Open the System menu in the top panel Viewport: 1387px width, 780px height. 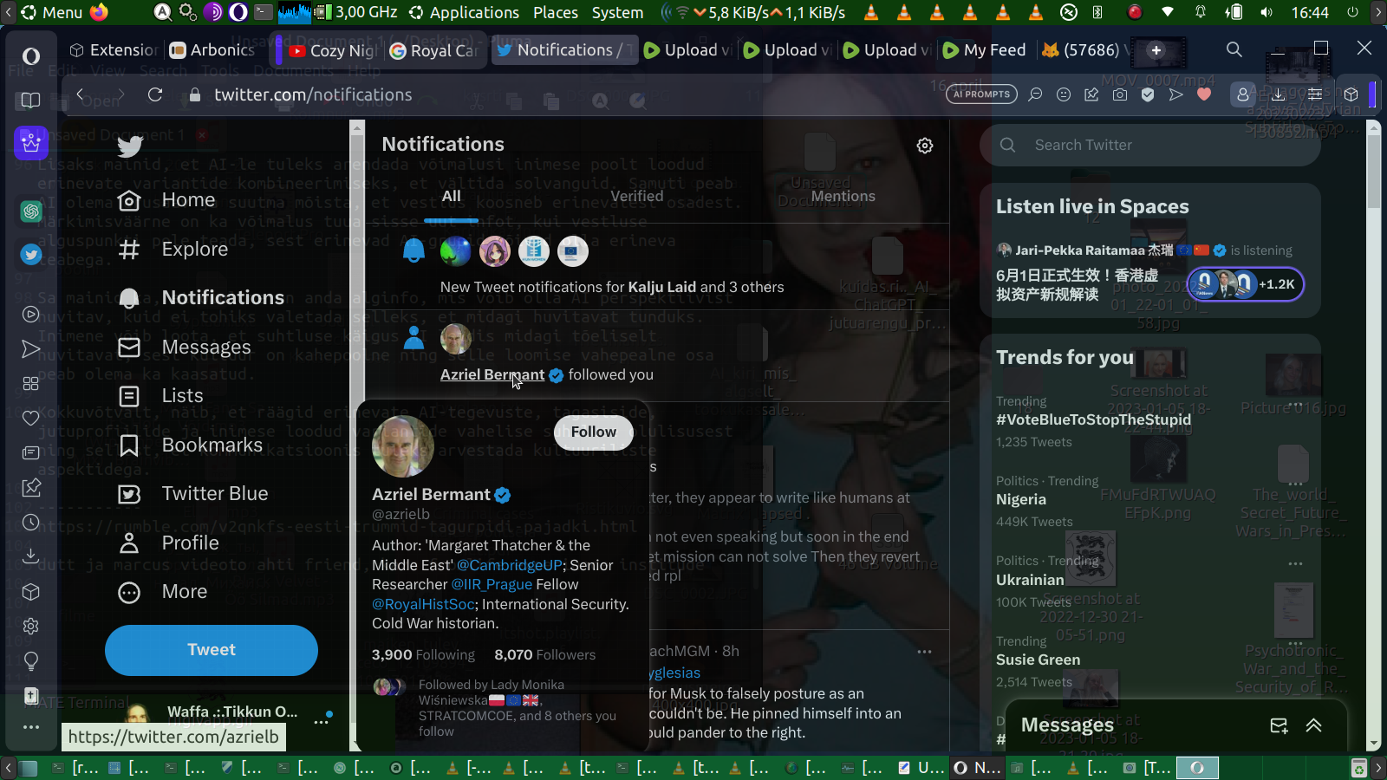tap(617, 12)
